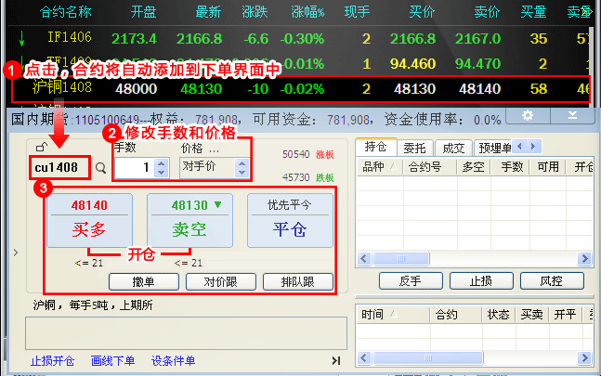
Task: Click the green arrow beside IF1406
Action: (x=21, y=39)
